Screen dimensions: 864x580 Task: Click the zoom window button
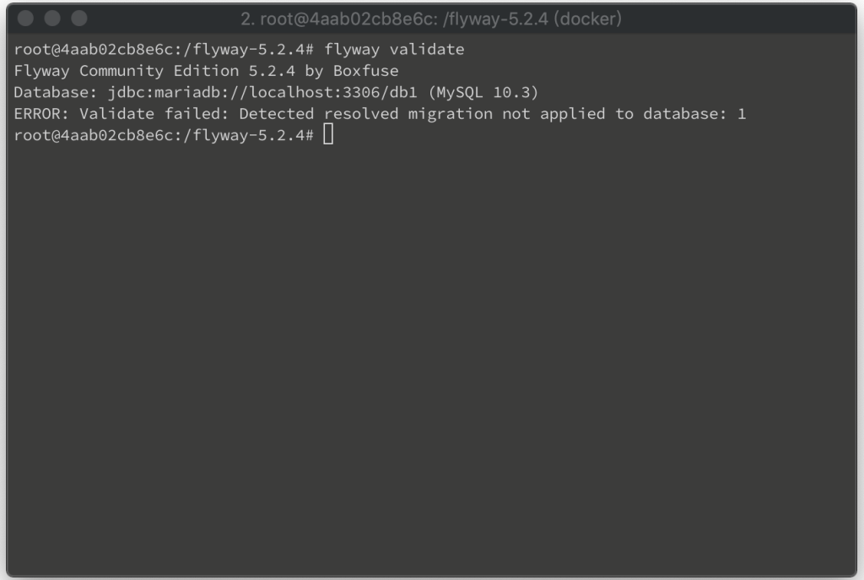click(79, 19)
